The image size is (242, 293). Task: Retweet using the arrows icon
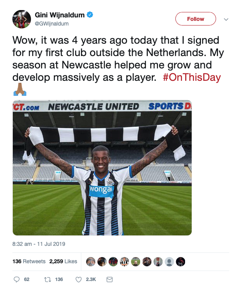48,279
